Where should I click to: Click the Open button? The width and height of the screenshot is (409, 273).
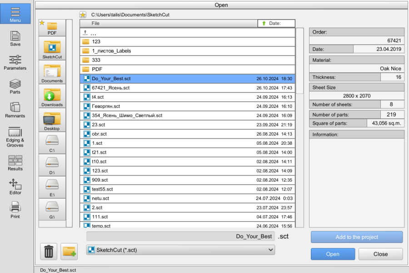[333, 254]
